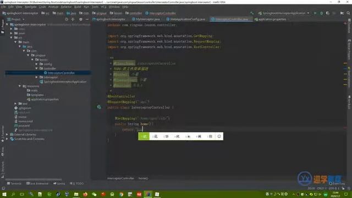Click the gutter Spring bean icon beside class
Viewport: 352px width, 198px height.
point(99,107)
